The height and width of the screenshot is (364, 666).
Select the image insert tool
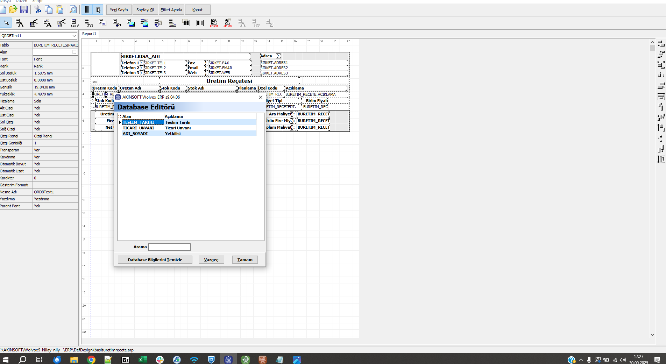click(130, 23)
